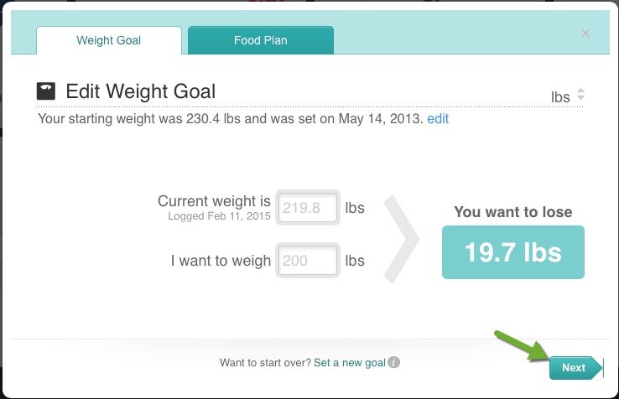Click the down arrow of the unit selector
Screen dimensions: 619x399
[x=580, y=97]
